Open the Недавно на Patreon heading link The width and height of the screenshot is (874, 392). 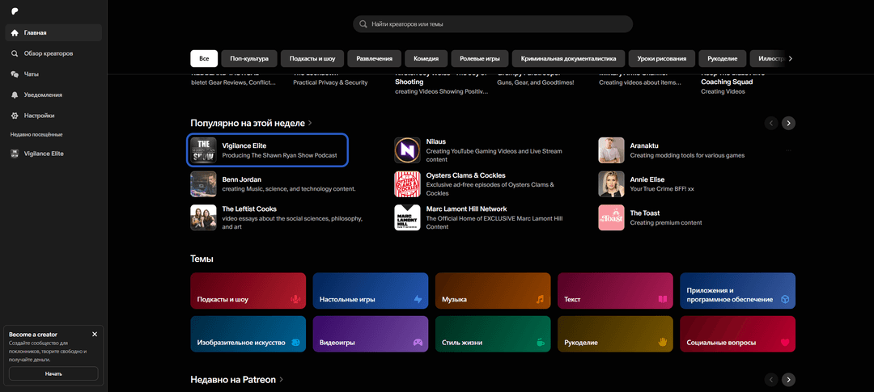pos(237,380)
